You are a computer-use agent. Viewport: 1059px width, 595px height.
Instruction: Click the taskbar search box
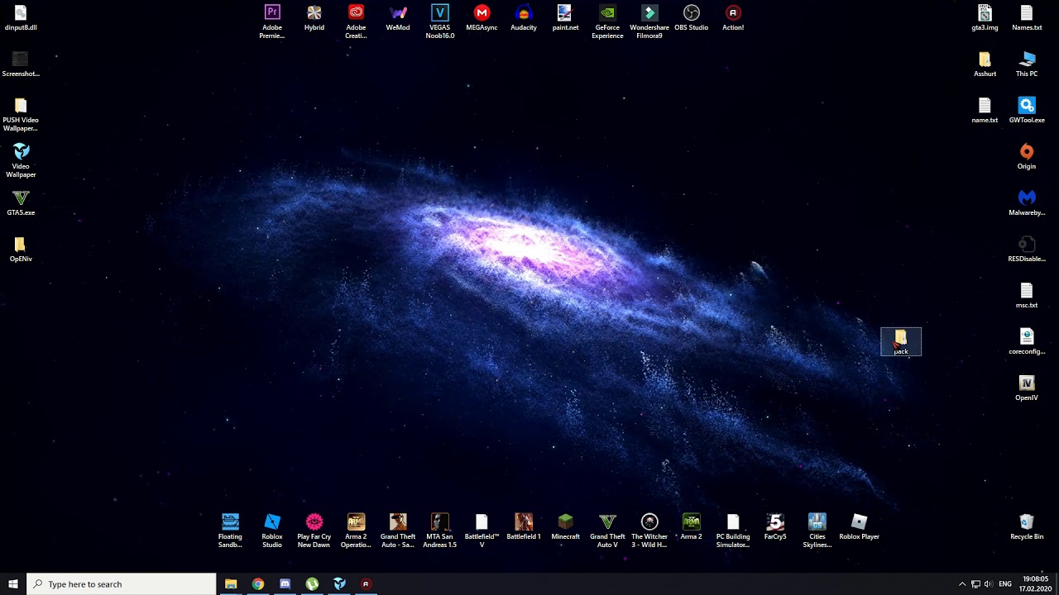click(122, 584)
